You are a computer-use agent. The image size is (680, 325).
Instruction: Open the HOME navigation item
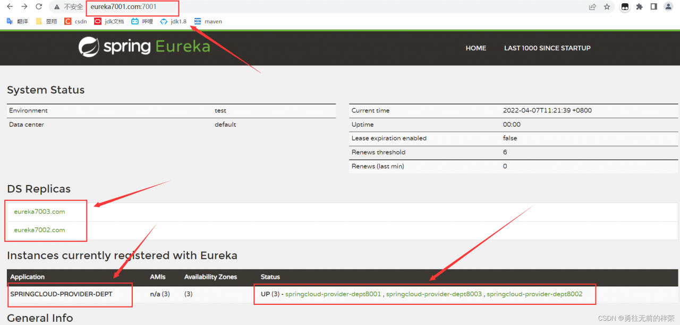[x=476, y=48]
